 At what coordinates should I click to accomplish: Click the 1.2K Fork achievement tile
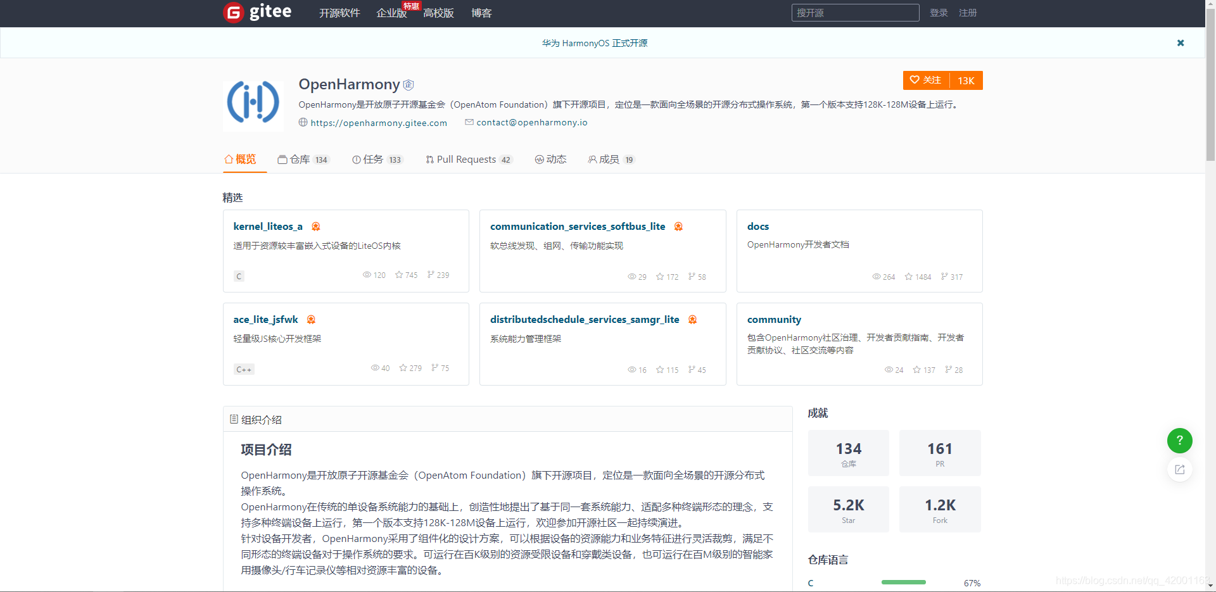coord(940,509)
